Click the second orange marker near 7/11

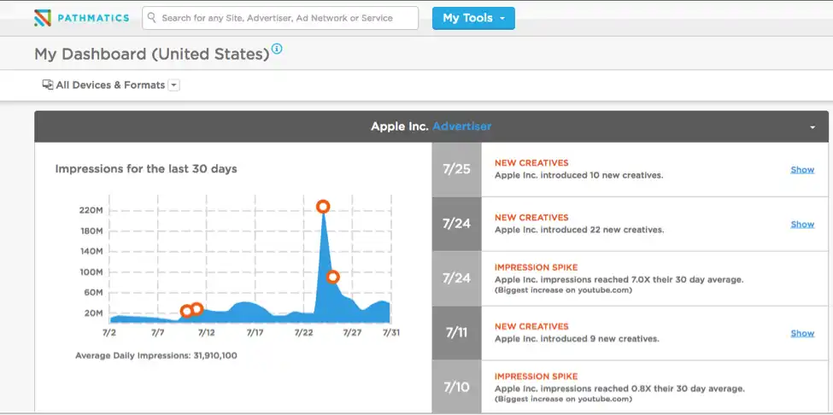(197, 309)
